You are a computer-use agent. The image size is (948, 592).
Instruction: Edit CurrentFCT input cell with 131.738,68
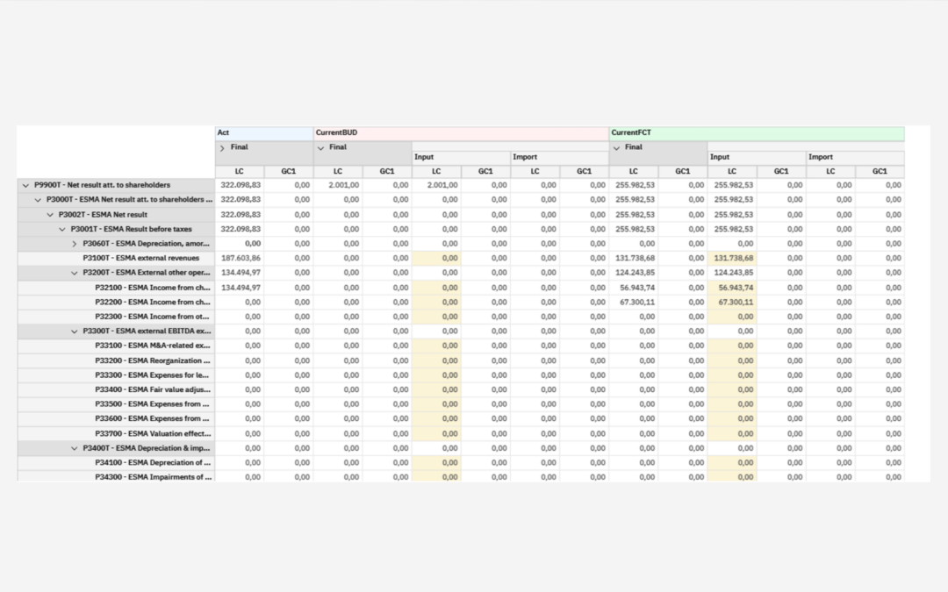[x=732, y=258]
